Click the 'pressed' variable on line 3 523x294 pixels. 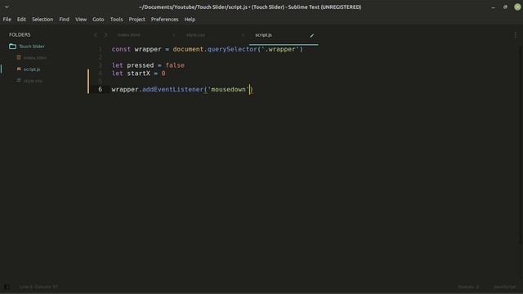141,65
